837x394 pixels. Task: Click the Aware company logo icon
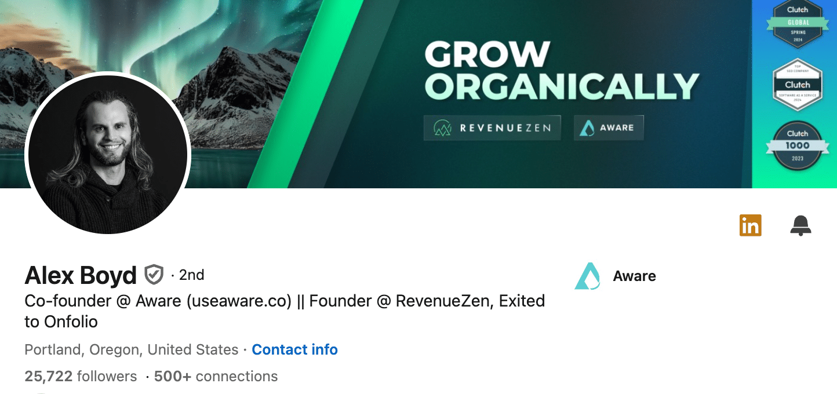click(587, 276)
